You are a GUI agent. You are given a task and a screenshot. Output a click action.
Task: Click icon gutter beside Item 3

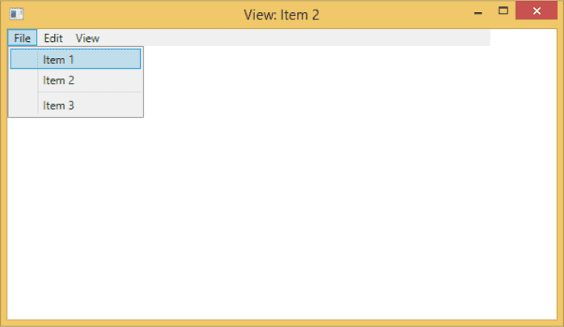tap(23, 106)
